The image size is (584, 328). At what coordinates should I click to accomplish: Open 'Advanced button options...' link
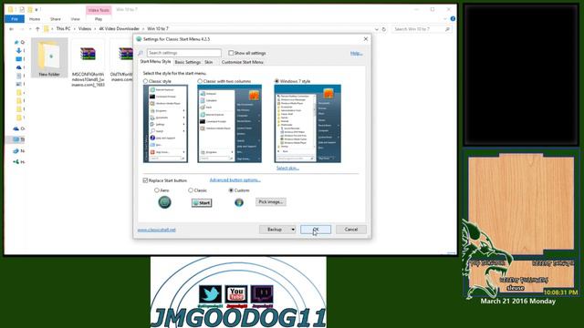(x=235, y=180)
